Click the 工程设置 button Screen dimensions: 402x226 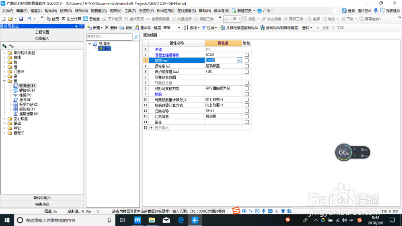click(42, 32)
